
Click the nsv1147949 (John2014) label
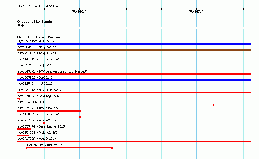click(44, 145)
